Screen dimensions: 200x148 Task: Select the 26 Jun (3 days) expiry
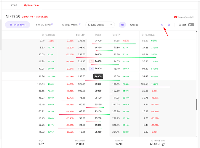click(17, 25)
